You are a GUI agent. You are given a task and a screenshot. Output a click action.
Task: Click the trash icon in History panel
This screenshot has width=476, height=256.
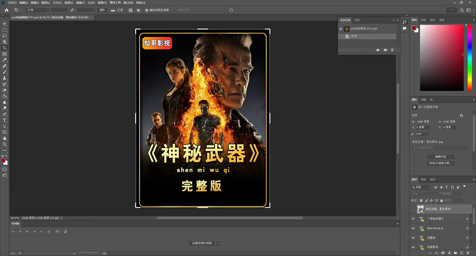tap(392, 50)
